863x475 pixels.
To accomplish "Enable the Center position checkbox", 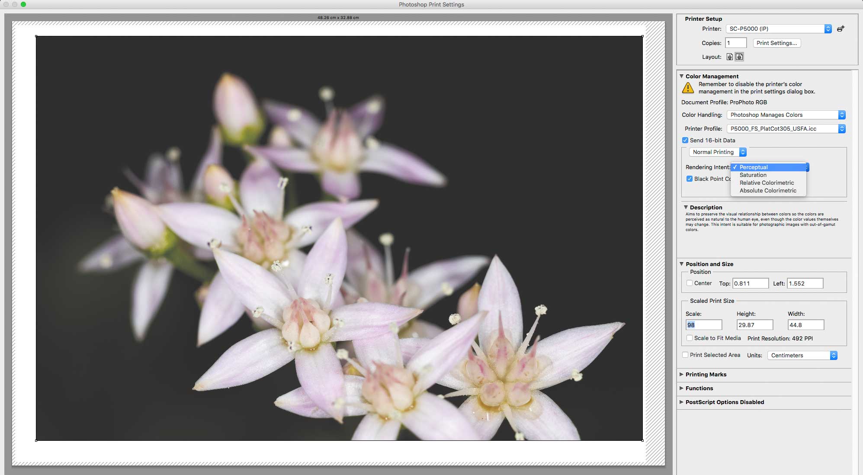I will click(690, 283).
